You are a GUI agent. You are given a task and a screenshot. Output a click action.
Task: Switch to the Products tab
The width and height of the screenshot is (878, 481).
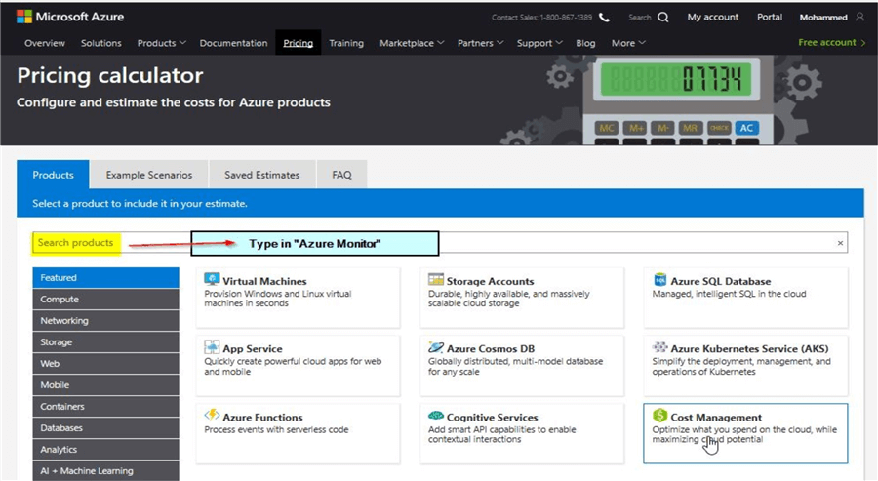tap(54, 175)
